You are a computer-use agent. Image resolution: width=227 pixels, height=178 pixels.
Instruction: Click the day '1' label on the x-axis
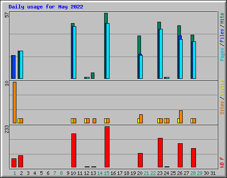15,173
